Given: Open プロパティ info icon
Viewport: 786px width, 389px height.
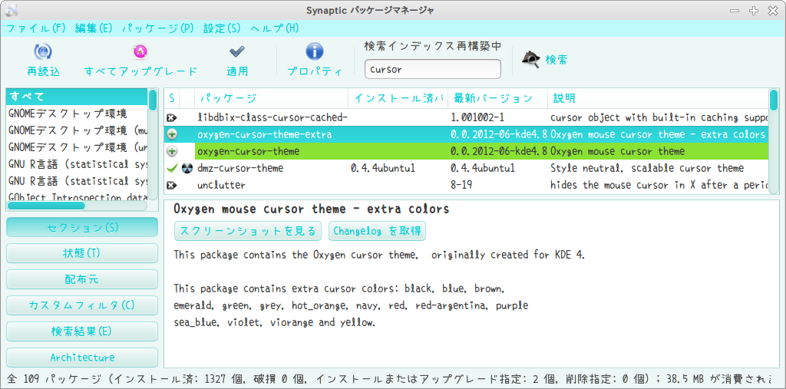Looking at the screenshot, I should pyautogui.click(x=314, y=51).
